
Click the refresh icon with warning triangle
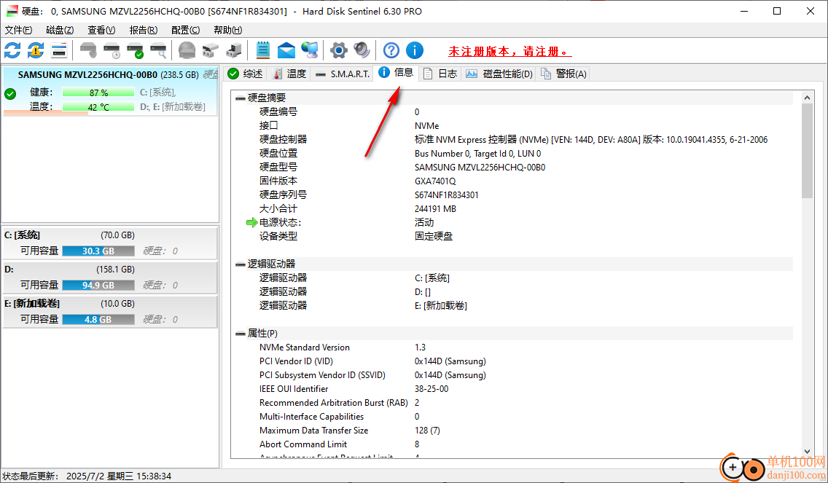coord(36,51)
